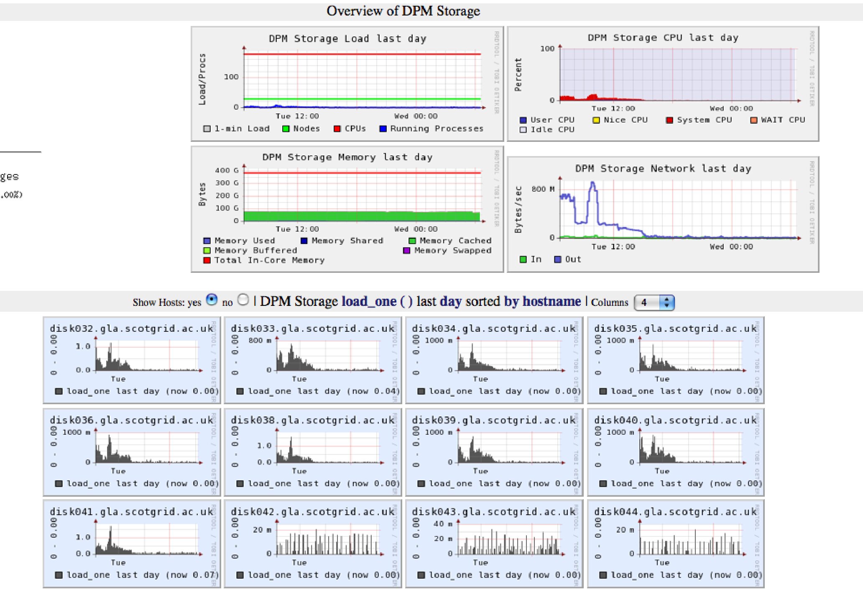Screen dimensions: 863x590
Task: Click the 1-min Load gray legend swatch
Action: 207,129
